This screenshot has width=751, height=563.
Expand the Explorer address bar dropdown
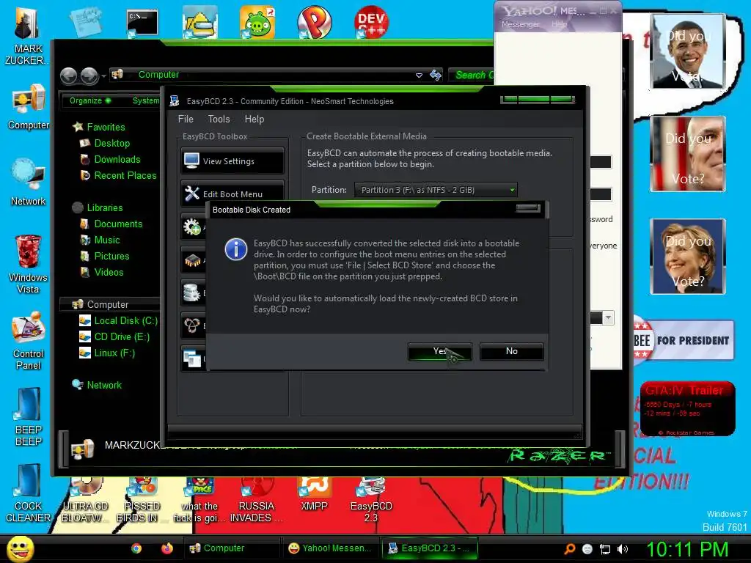(x=419, y=76)
